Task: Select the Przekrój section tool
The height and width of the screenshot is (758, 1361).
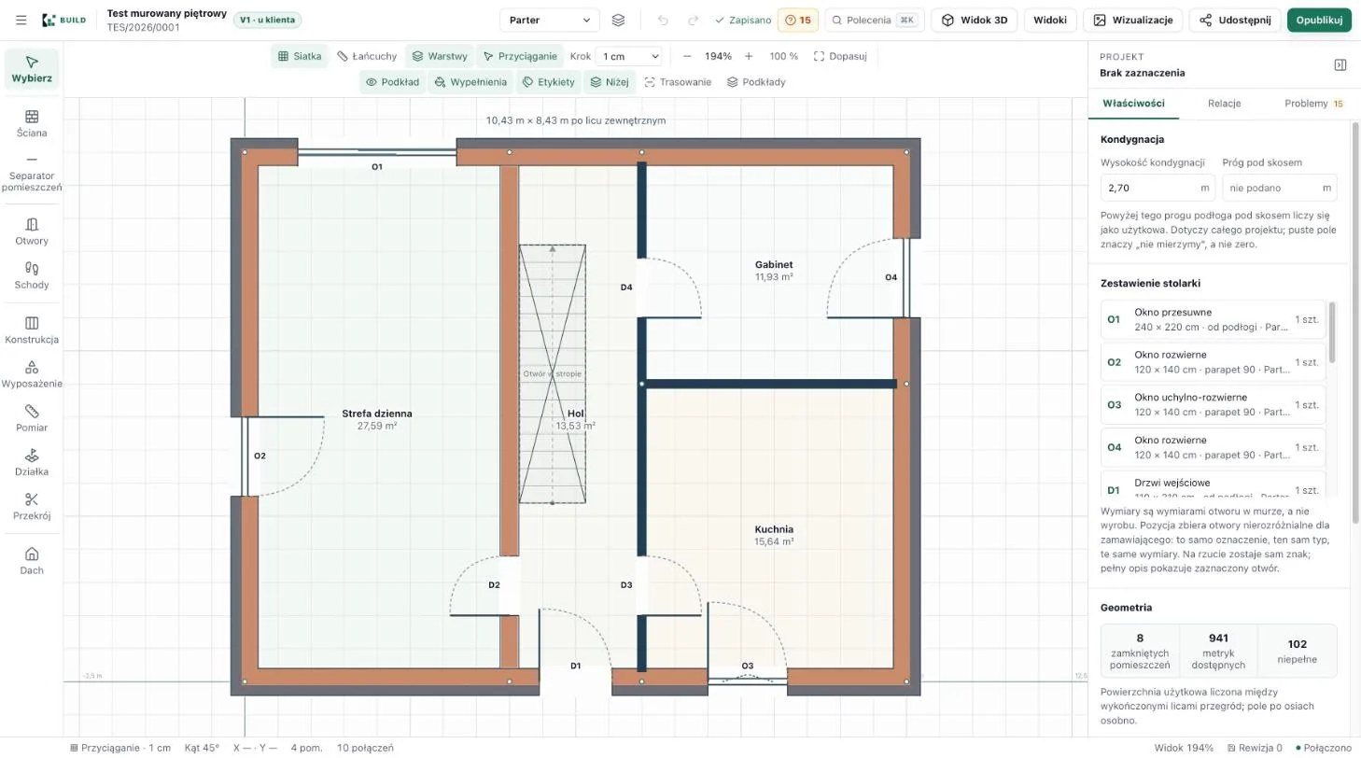Action: click(32, 506)
